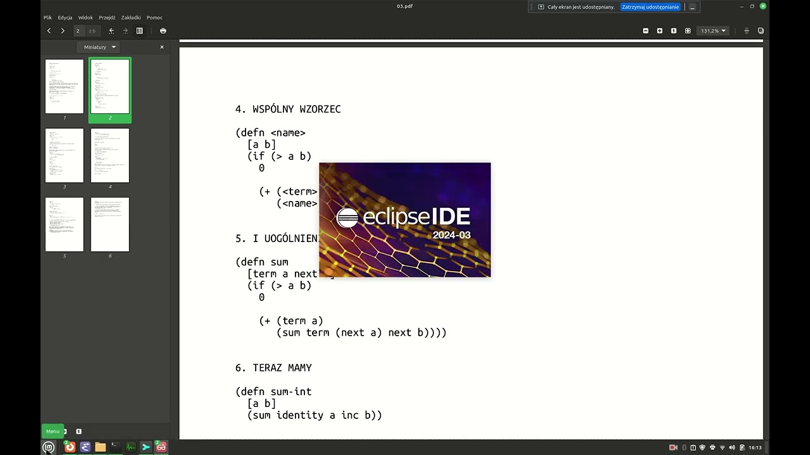Click the best fit zoom icon
The image size is (810, 455).
688,30
